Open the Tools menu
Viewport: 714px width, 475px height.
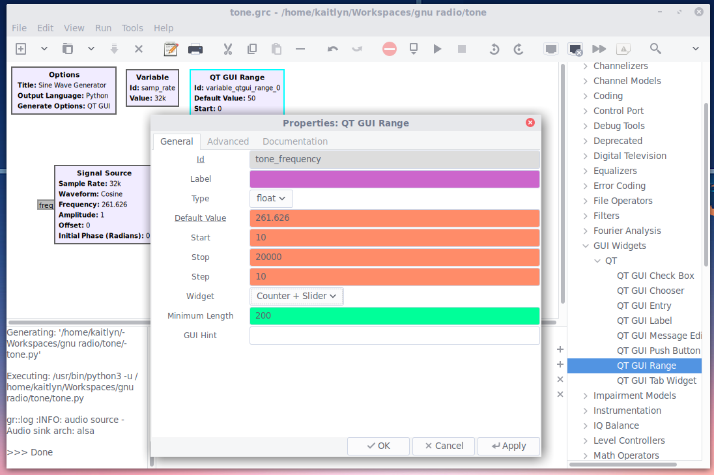(x=132, y=28)
